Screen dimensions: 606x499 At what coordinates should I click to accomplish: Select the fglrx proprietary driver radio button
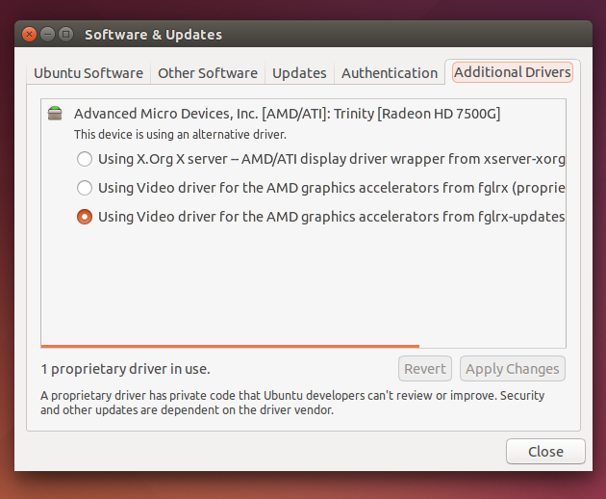point(85,188)
